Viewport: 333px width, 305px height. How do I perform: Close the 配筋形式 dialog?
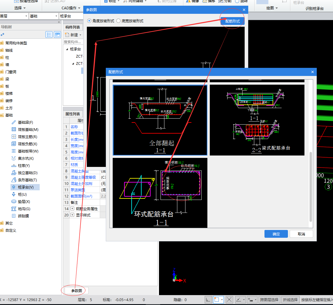point(312,72)
